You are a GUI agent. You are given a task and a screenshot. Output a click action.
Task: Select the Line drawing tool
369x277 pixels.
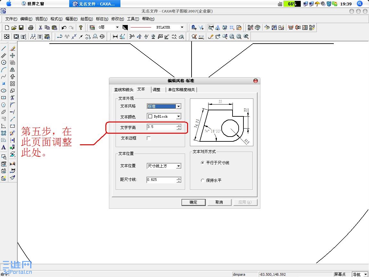pos(4,48)
